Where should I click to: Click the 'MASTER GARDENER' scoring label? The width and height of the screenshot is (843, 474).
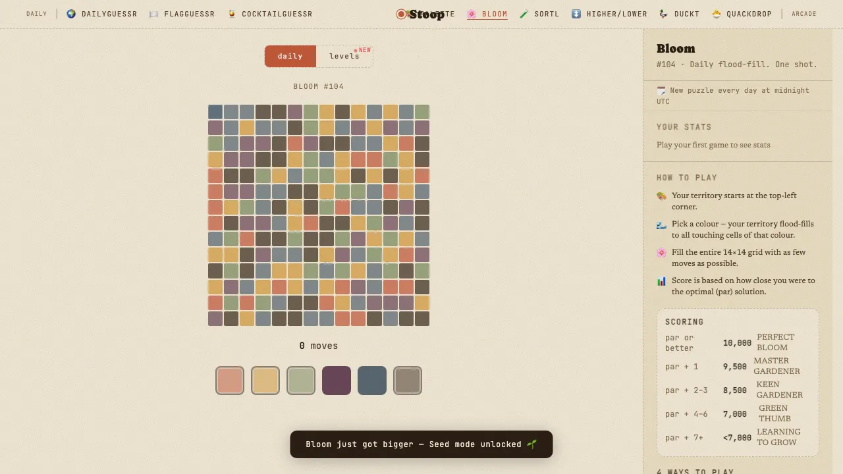pyautogui.click(x=777, y=366)
